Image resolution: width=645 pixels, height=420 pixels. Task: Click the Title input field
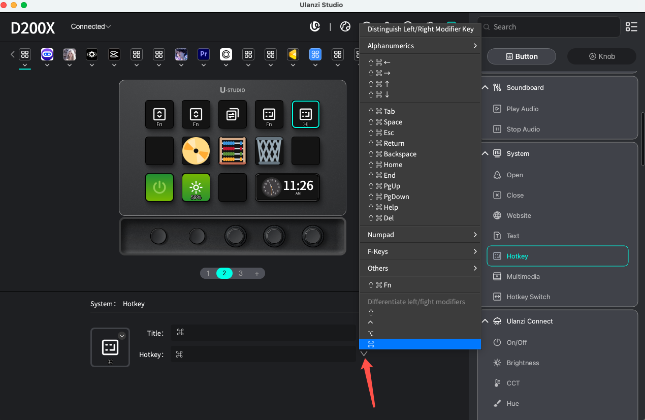(263, 333)
